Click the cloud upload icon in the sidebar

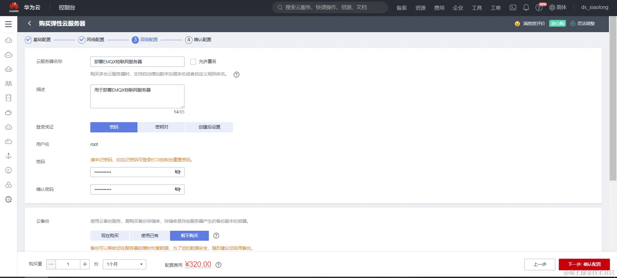coord(8,127)
